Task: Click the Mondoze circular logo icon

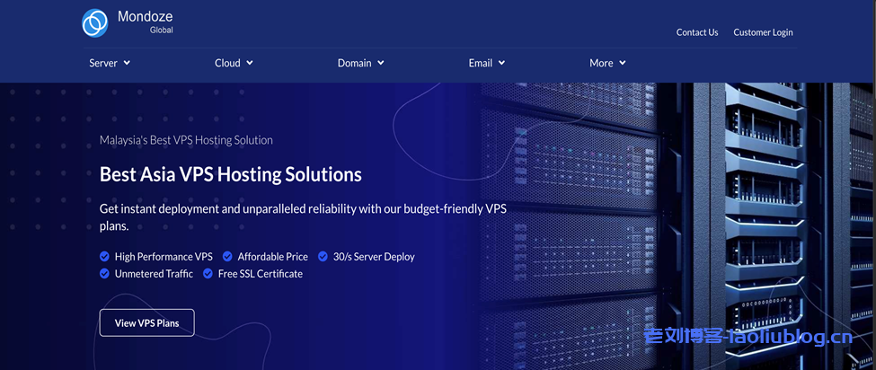Action: pos(95,23)
